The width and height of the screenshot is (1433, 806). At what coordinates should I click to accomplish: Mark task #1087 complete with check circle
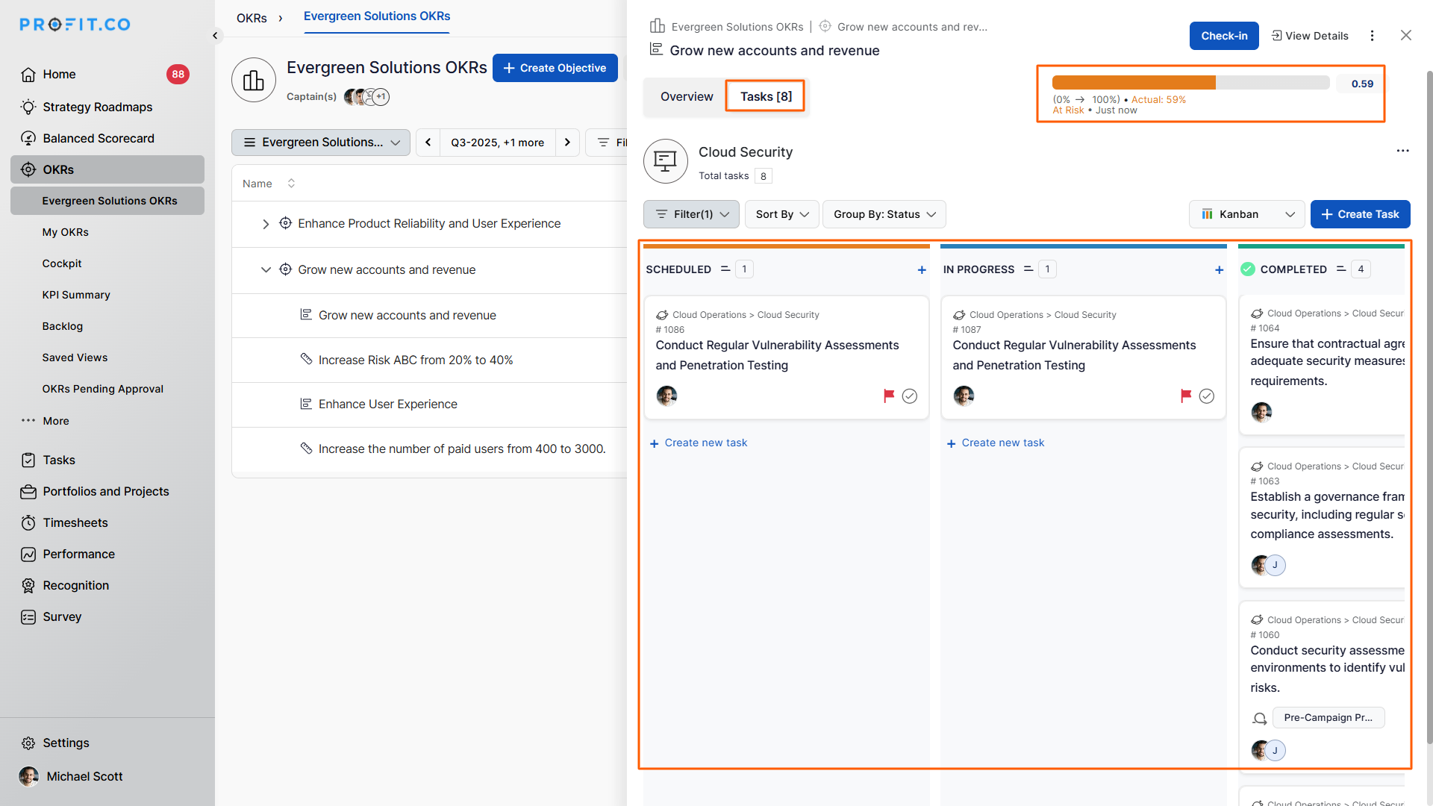(1206, 396)
